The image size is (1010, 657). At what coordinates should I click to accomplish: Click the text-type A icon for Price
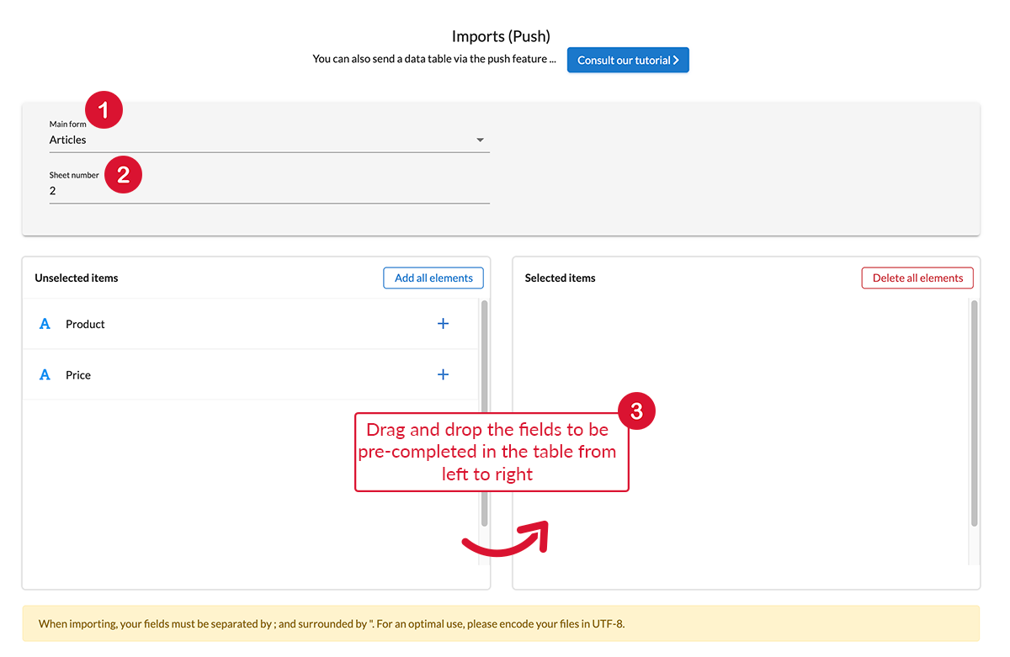coord(45,375)
